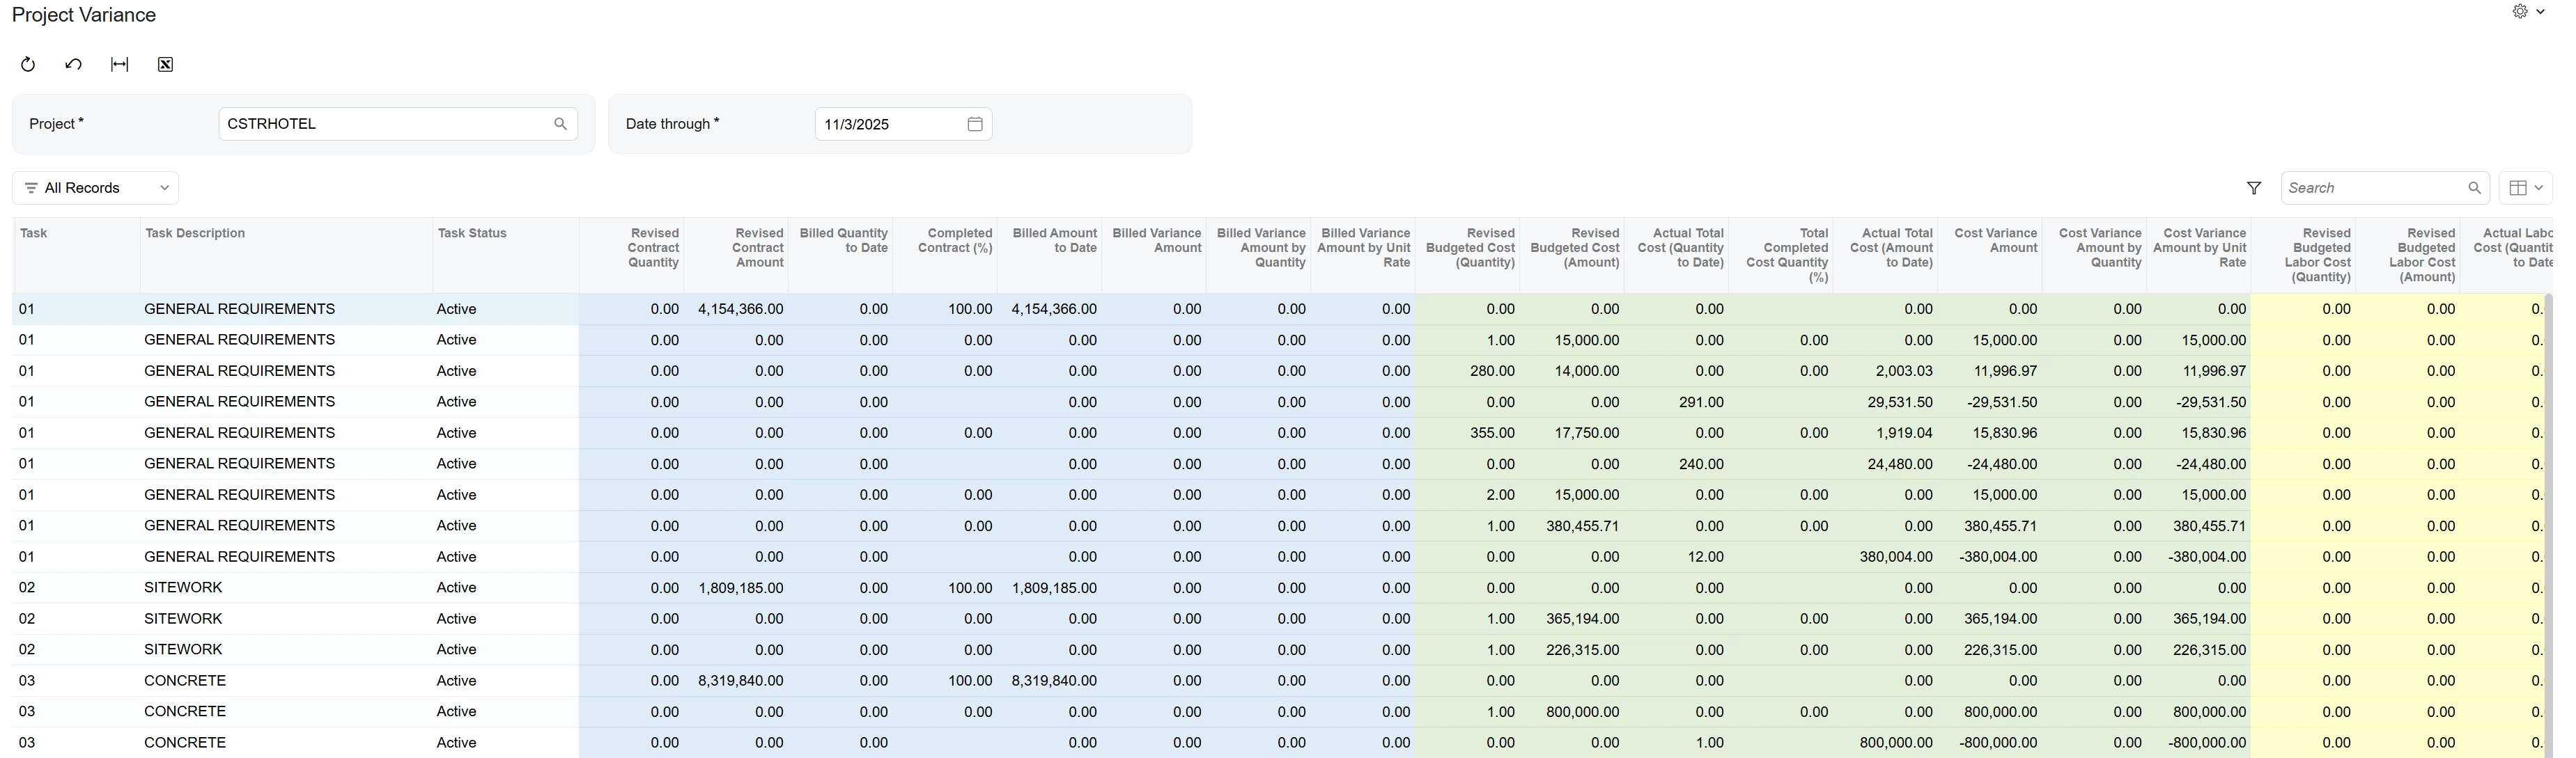The height and width of the screenshot is (758, 2576).
Task: Open the Project lookup magnifier icon
Action: point(560,124)
